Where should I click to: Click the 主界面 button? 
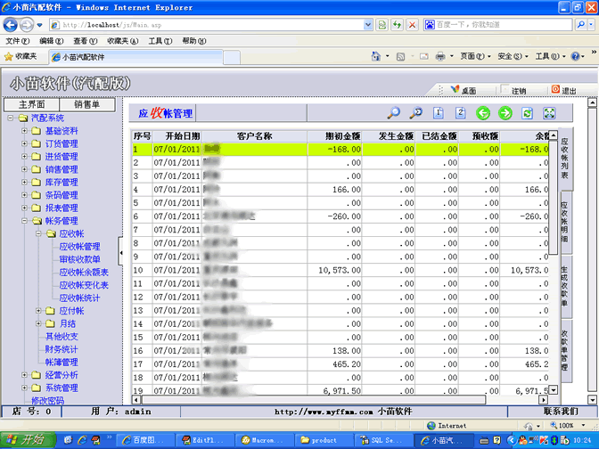pyautogui.click(x=32, y=104)
